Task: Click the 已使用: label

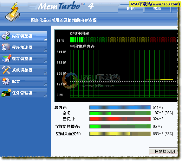Action: (69, 119)
